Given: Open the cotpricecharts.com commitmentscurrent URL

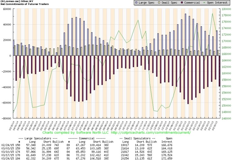Looking at the screenshot, I should (x=151, y=133).
